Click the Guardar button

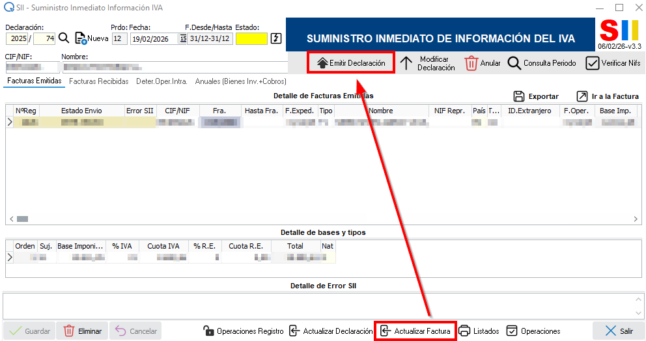click(x=29, y=331)
